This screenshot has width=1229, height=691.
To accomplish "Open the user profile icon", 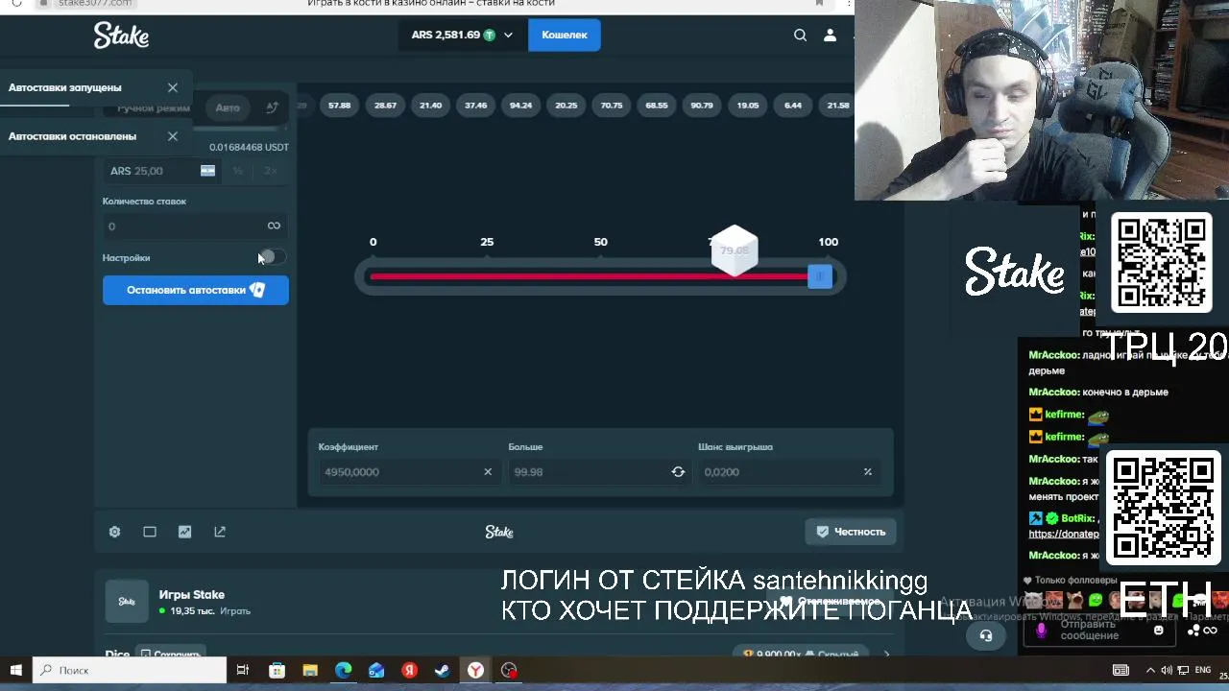I will click(x=830, y=35).
